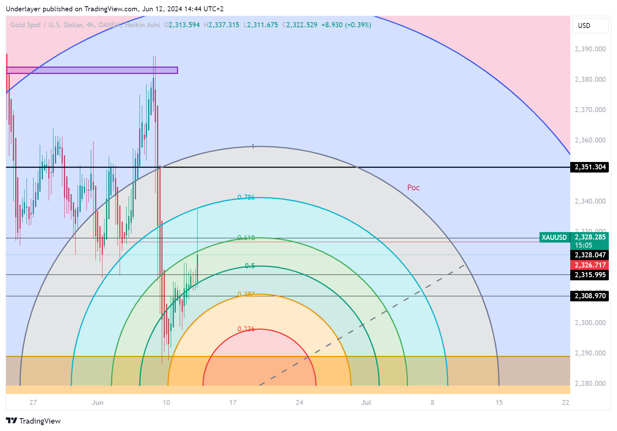This screenshot has width=617, height=431.
Task: Click the 24 date axis label
Action: click(299, 403)
